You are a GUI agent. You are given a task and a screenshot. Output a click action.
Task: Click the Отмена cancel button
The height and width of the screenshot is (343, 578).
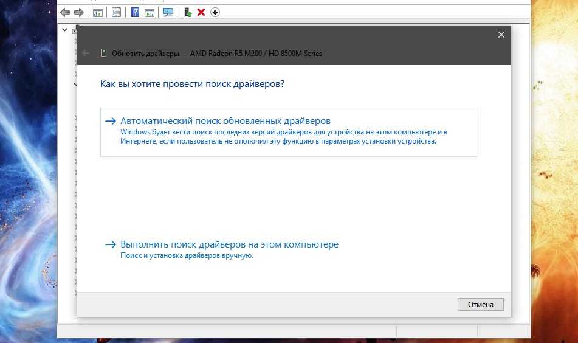(x=481, y=304)
